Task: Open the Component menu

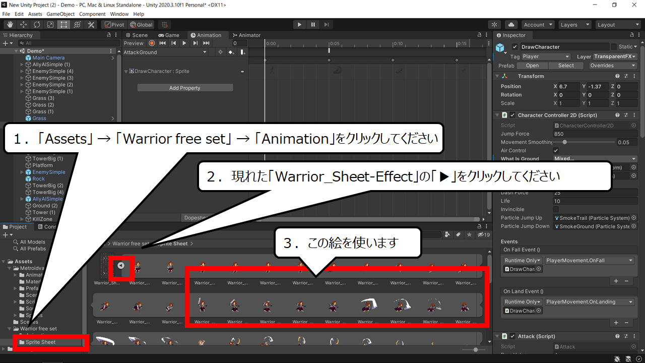Action: tap(92, 14)
